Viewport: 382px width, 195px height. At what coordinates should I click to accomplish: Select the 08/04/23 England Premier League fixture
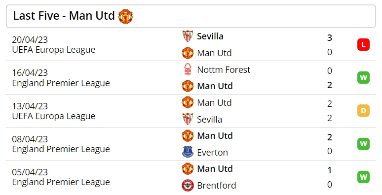(x=191, y=144)
